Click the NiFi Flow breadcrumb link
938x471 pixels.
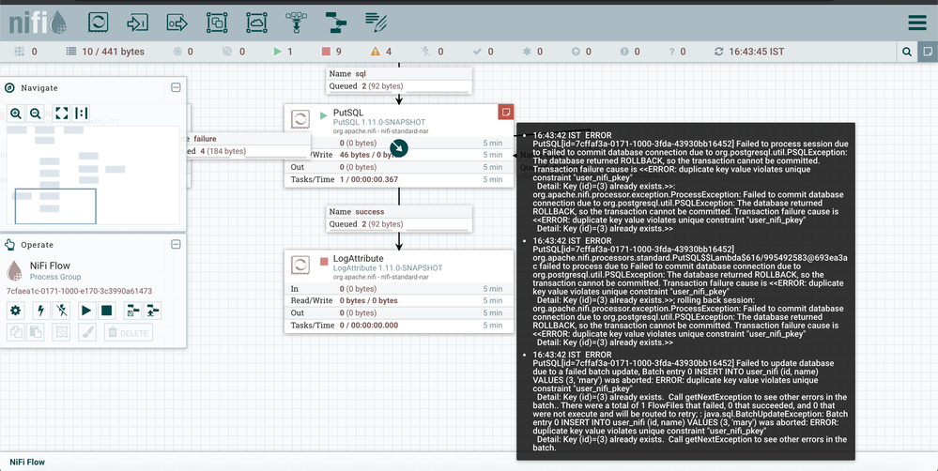click(x=27, y=462)
